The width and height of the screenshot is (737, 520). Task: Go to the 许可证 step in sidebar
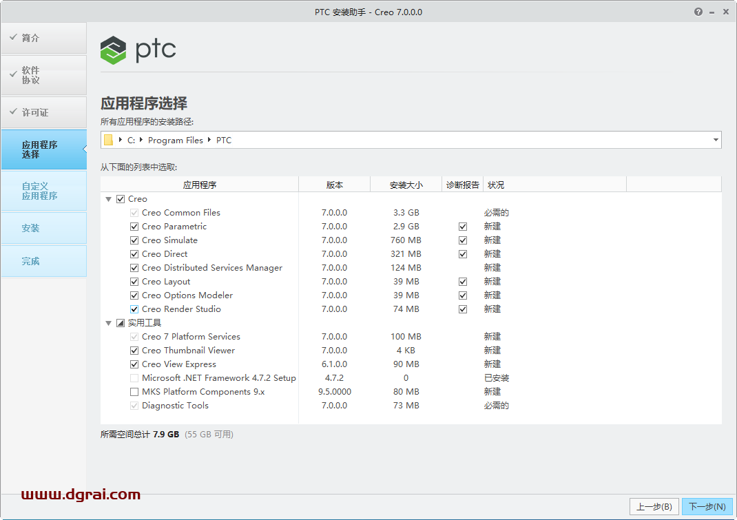43,112
